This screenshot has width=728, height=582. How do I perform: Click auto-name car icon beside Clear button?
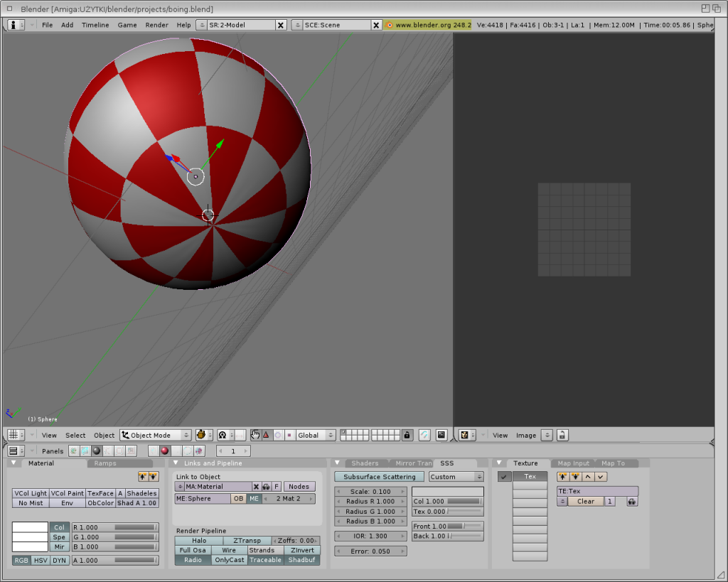click(631, 501)
